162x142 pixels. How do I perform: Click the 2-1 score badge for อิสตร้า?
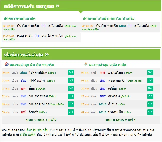tap(71, 112)
